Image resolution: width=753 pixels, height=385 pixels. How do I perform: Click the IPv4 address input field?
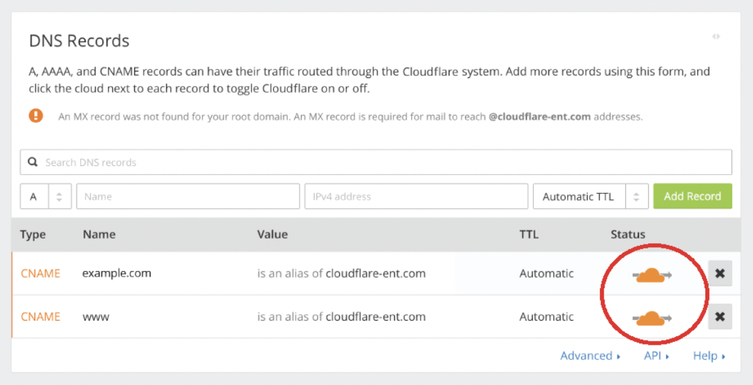[416, 196]
